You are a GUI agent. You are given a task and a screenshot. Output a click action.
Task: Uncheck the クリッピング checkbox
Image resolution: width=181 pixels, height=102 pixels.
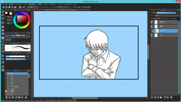pyautogui.click(x=162, y=18)
